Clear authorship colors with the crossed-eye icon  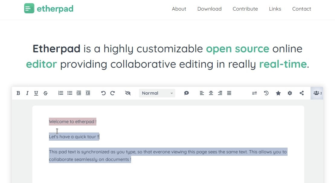click(128, 93)
